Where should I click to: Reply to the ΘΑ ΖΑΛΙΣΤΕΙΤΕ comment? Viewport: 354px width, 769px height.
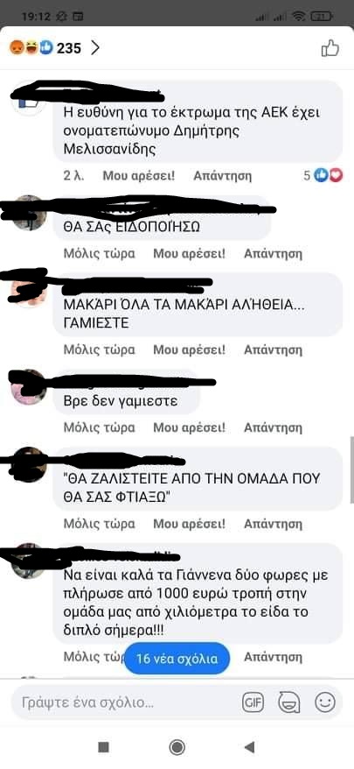pos(274,524)
